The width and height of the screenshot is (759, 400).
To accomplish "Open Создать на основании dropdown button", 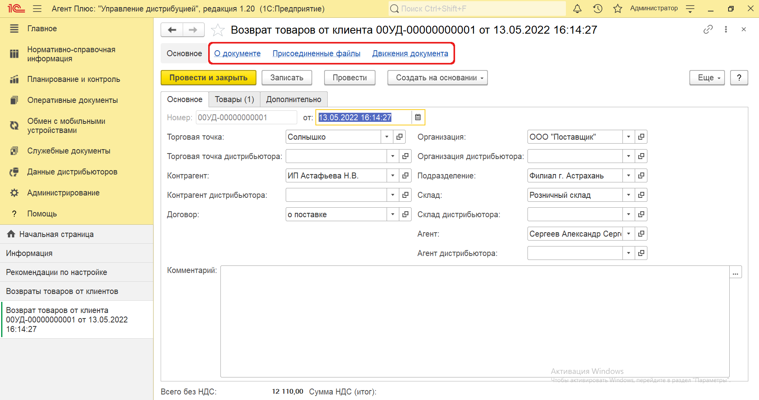I will (438, 78).
